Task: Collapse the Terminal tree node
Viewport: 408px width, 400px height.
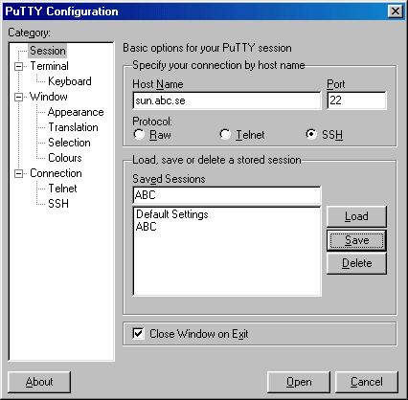Action: [x=19, y=66]
